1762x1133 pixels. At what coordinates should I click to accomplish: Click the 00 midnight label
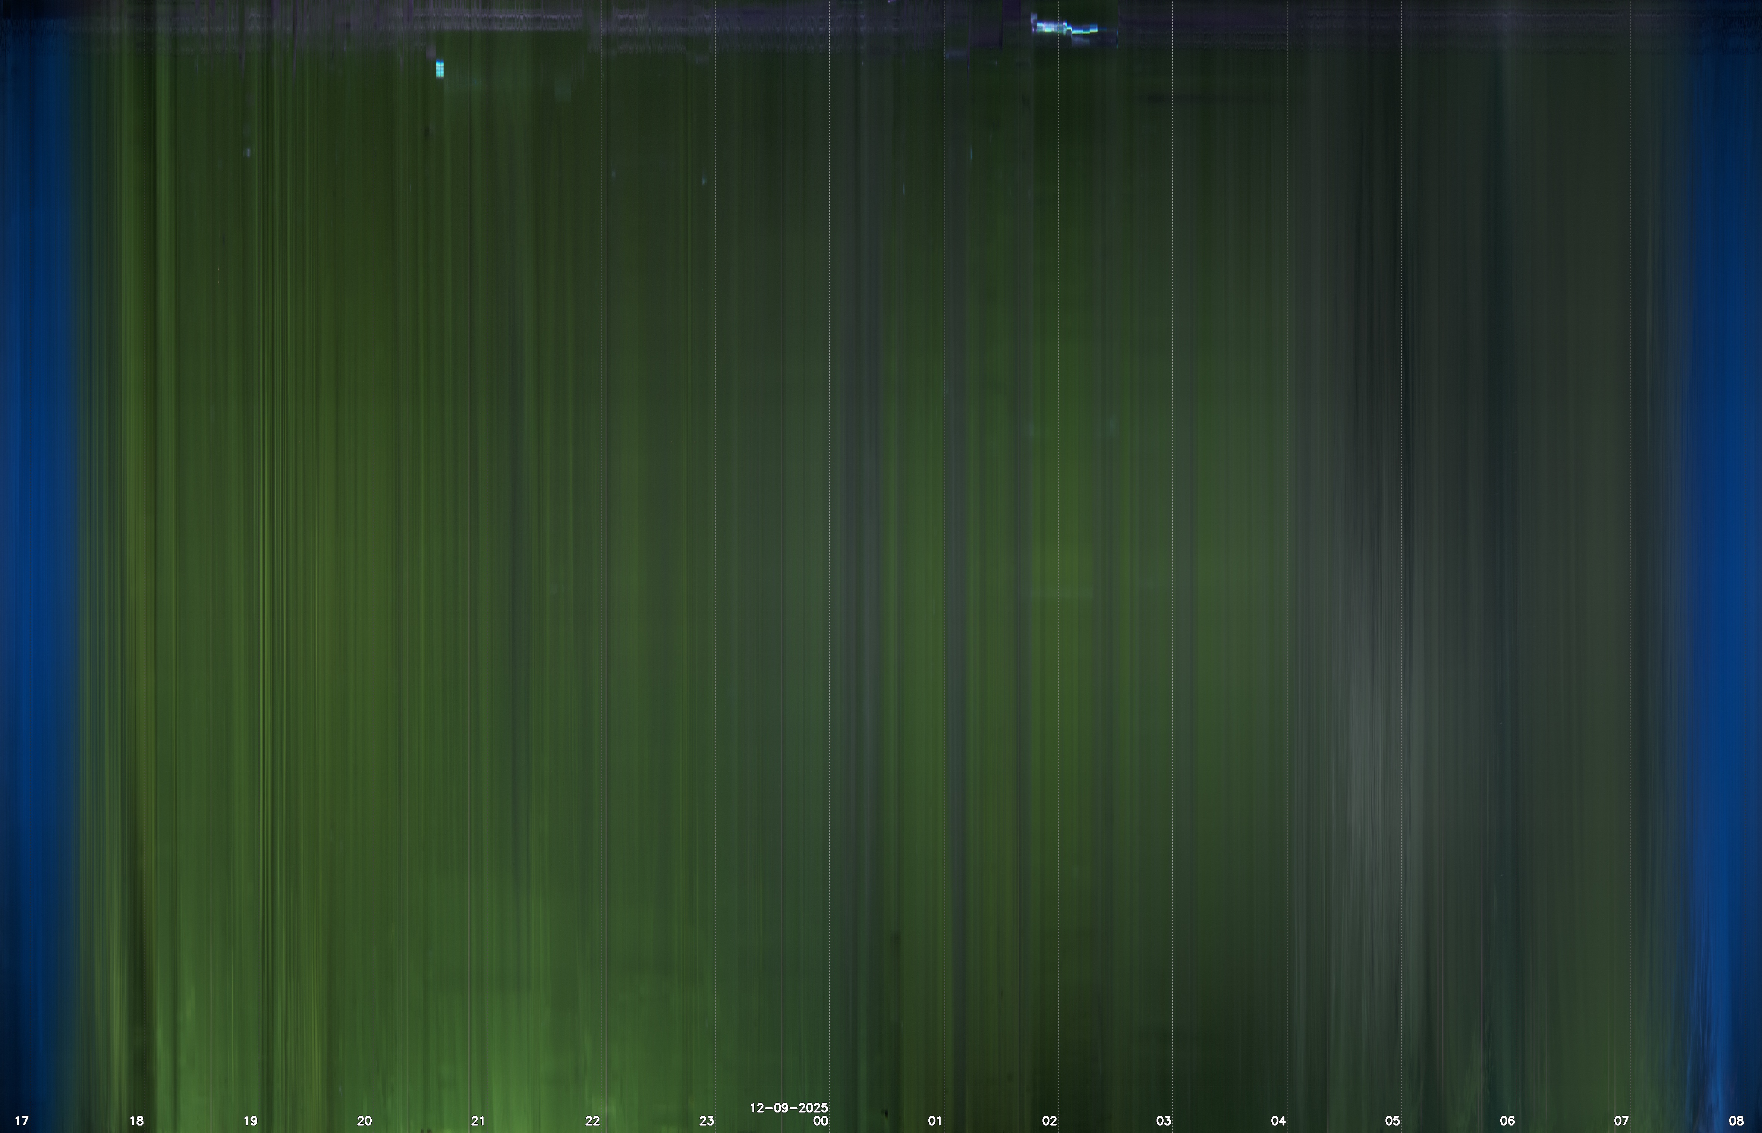point(821,1121)
